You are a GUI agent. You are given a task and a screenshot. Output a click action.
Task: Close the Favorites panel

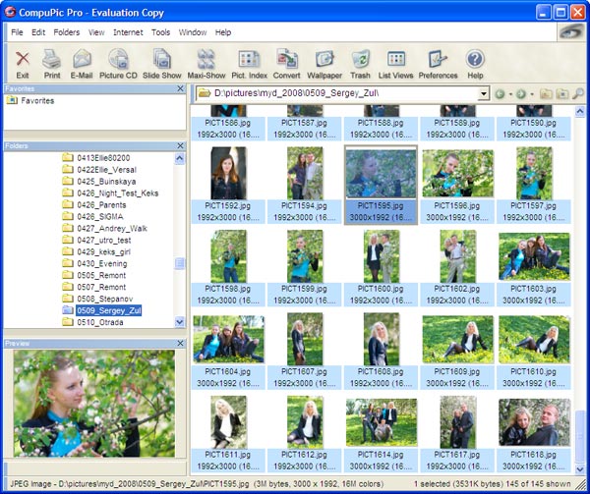click(181, 88)
